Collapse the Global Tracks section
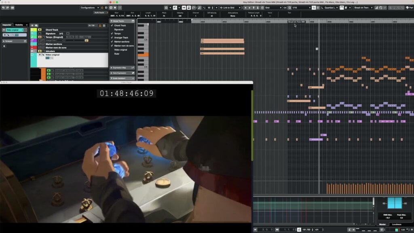 [x=112, y=21]
